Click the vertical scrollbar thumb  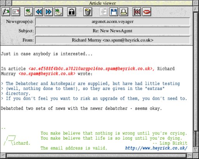[196, 72]
